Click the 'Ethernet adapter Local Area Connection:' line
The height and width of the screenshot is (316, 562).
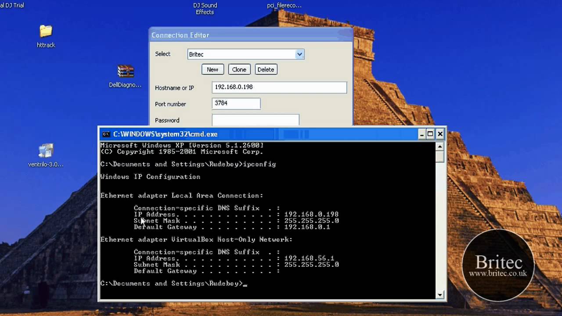[182, 196]
